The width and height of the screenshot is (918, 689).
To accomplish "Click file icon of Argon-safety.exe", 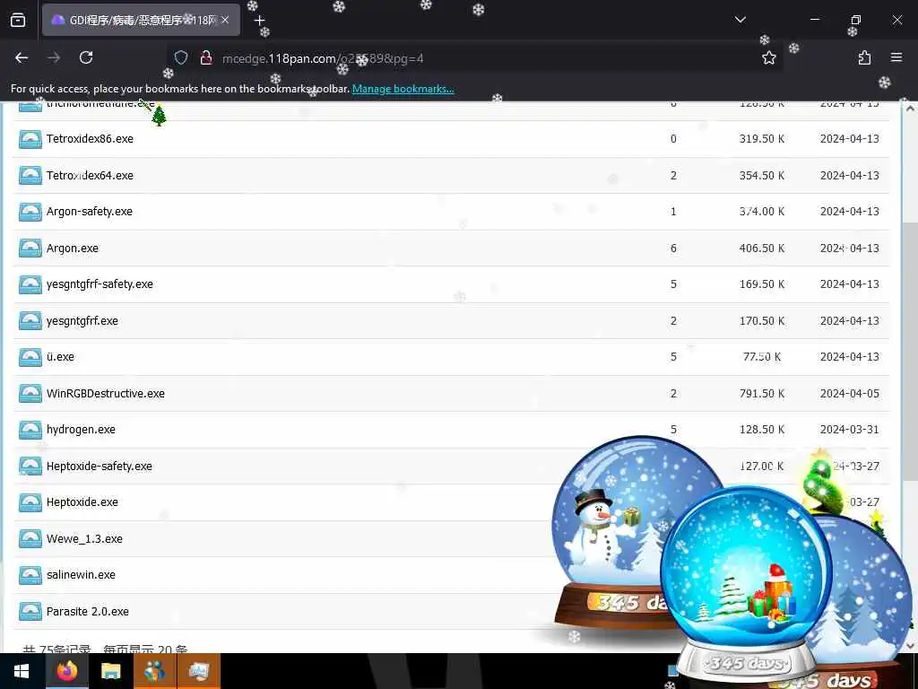I will [30, 212].
